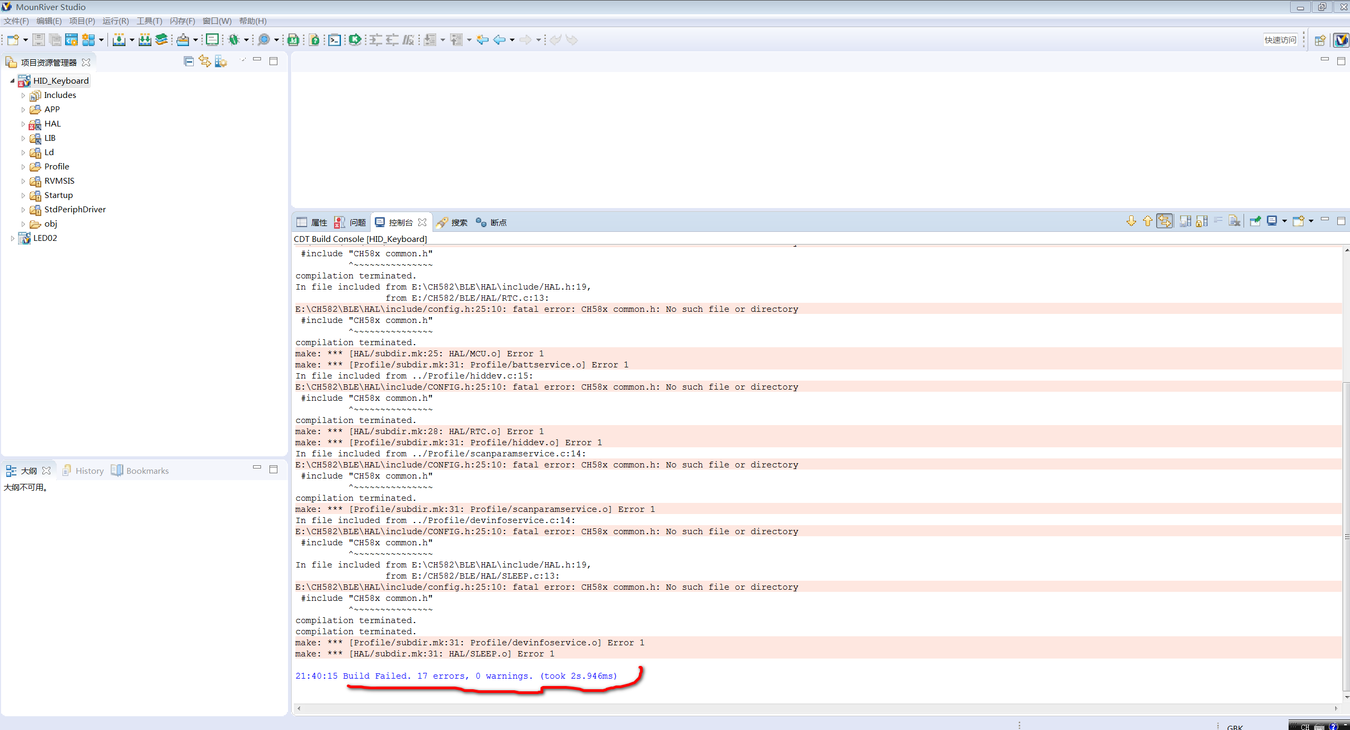Click the 快速访问 quick access box
Viewport: 1350px width, 730px height.
pyautogui.click(x=1280, y=40)
